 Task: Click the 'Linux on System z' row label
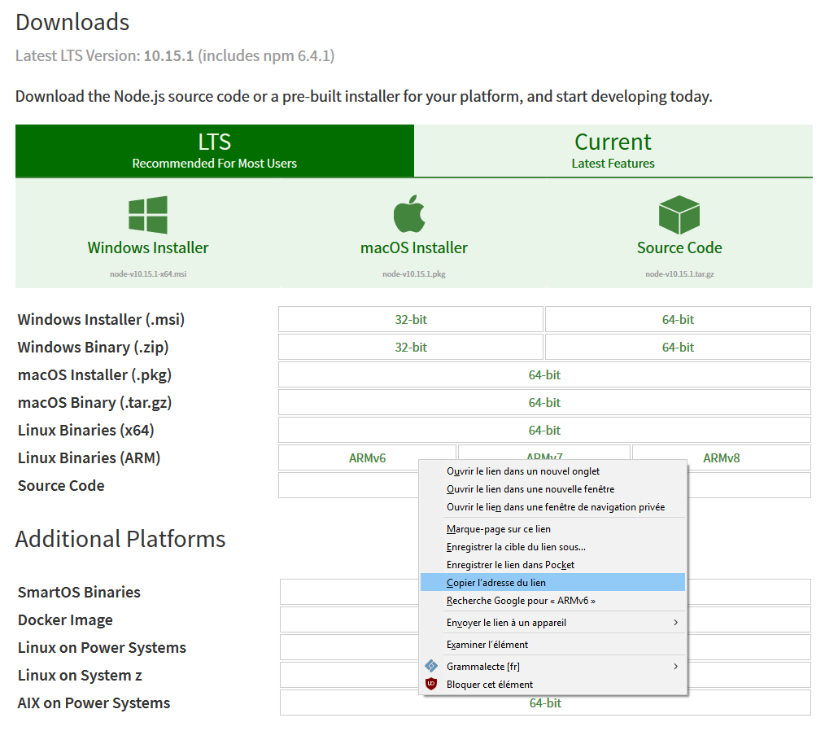80,675
